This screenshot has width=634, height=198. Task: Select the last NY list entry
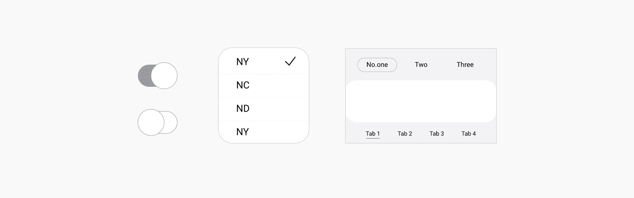[x=264, y=131]
